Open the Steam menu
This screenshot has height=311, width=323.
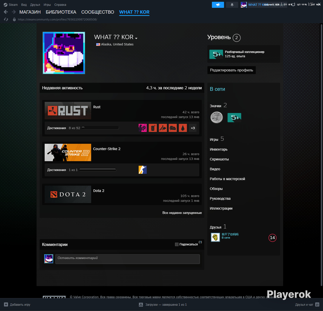click(13, 5)
